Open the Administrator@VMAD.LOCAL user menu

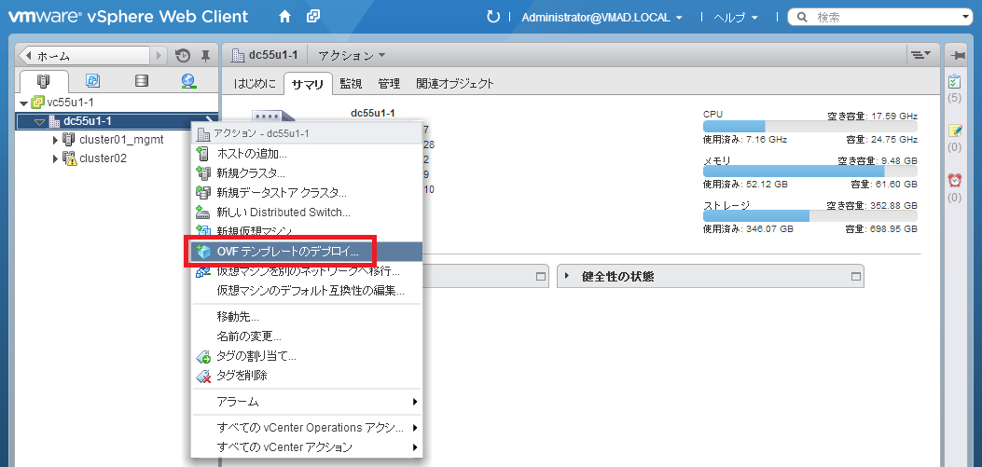point(602,18)
